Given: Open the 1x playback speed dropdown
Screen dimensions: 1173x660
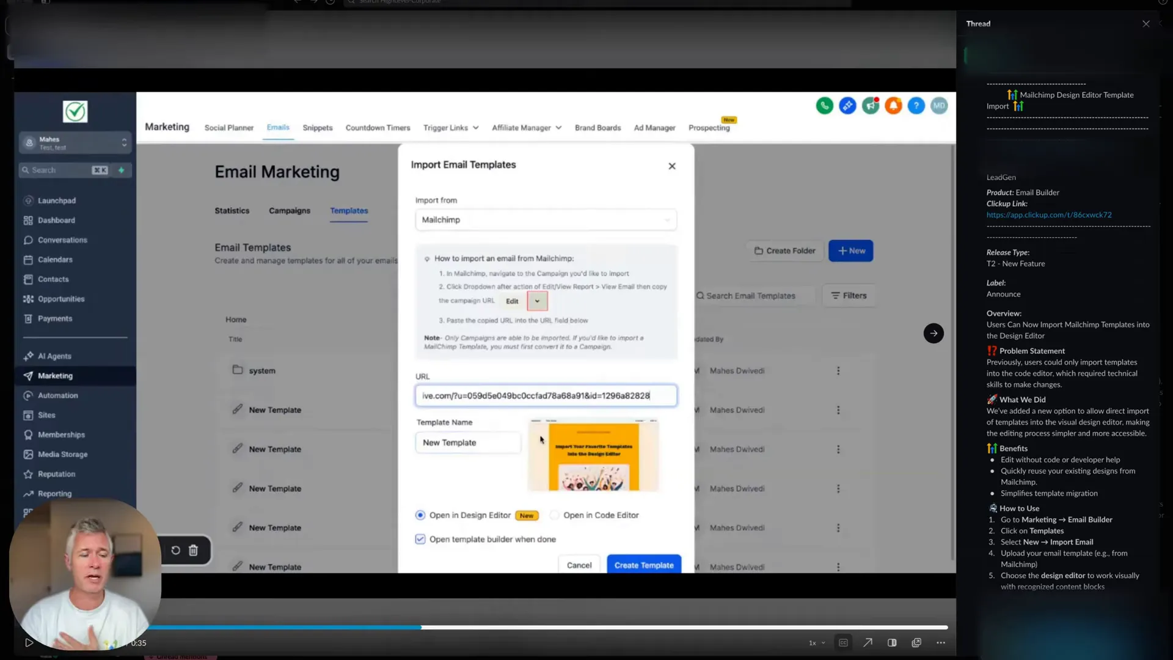Looking at the screenshot, I should (817, 643).
